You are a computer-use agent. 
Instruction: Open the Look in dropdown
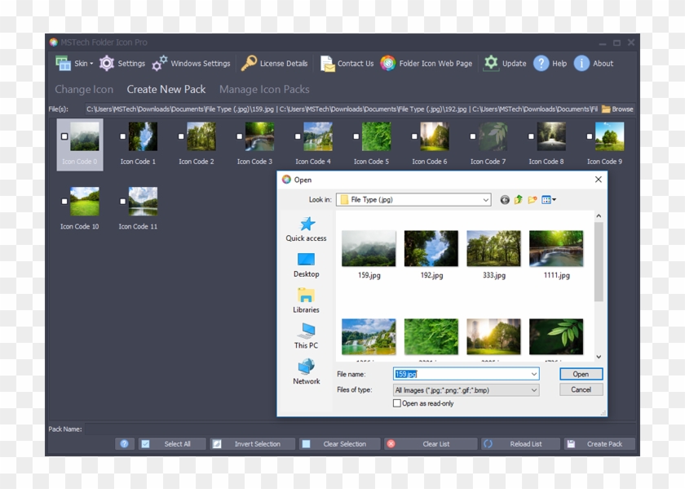coord(486,198)
